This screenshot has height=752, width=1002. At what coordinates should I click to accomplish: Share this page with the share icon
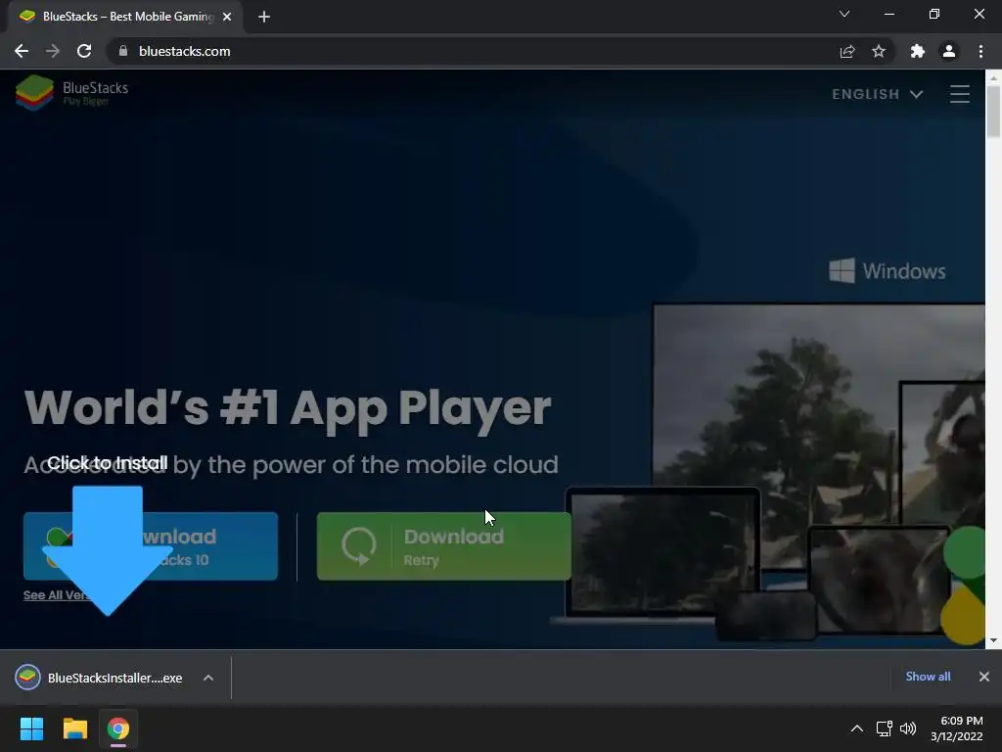tap(847, 51)
